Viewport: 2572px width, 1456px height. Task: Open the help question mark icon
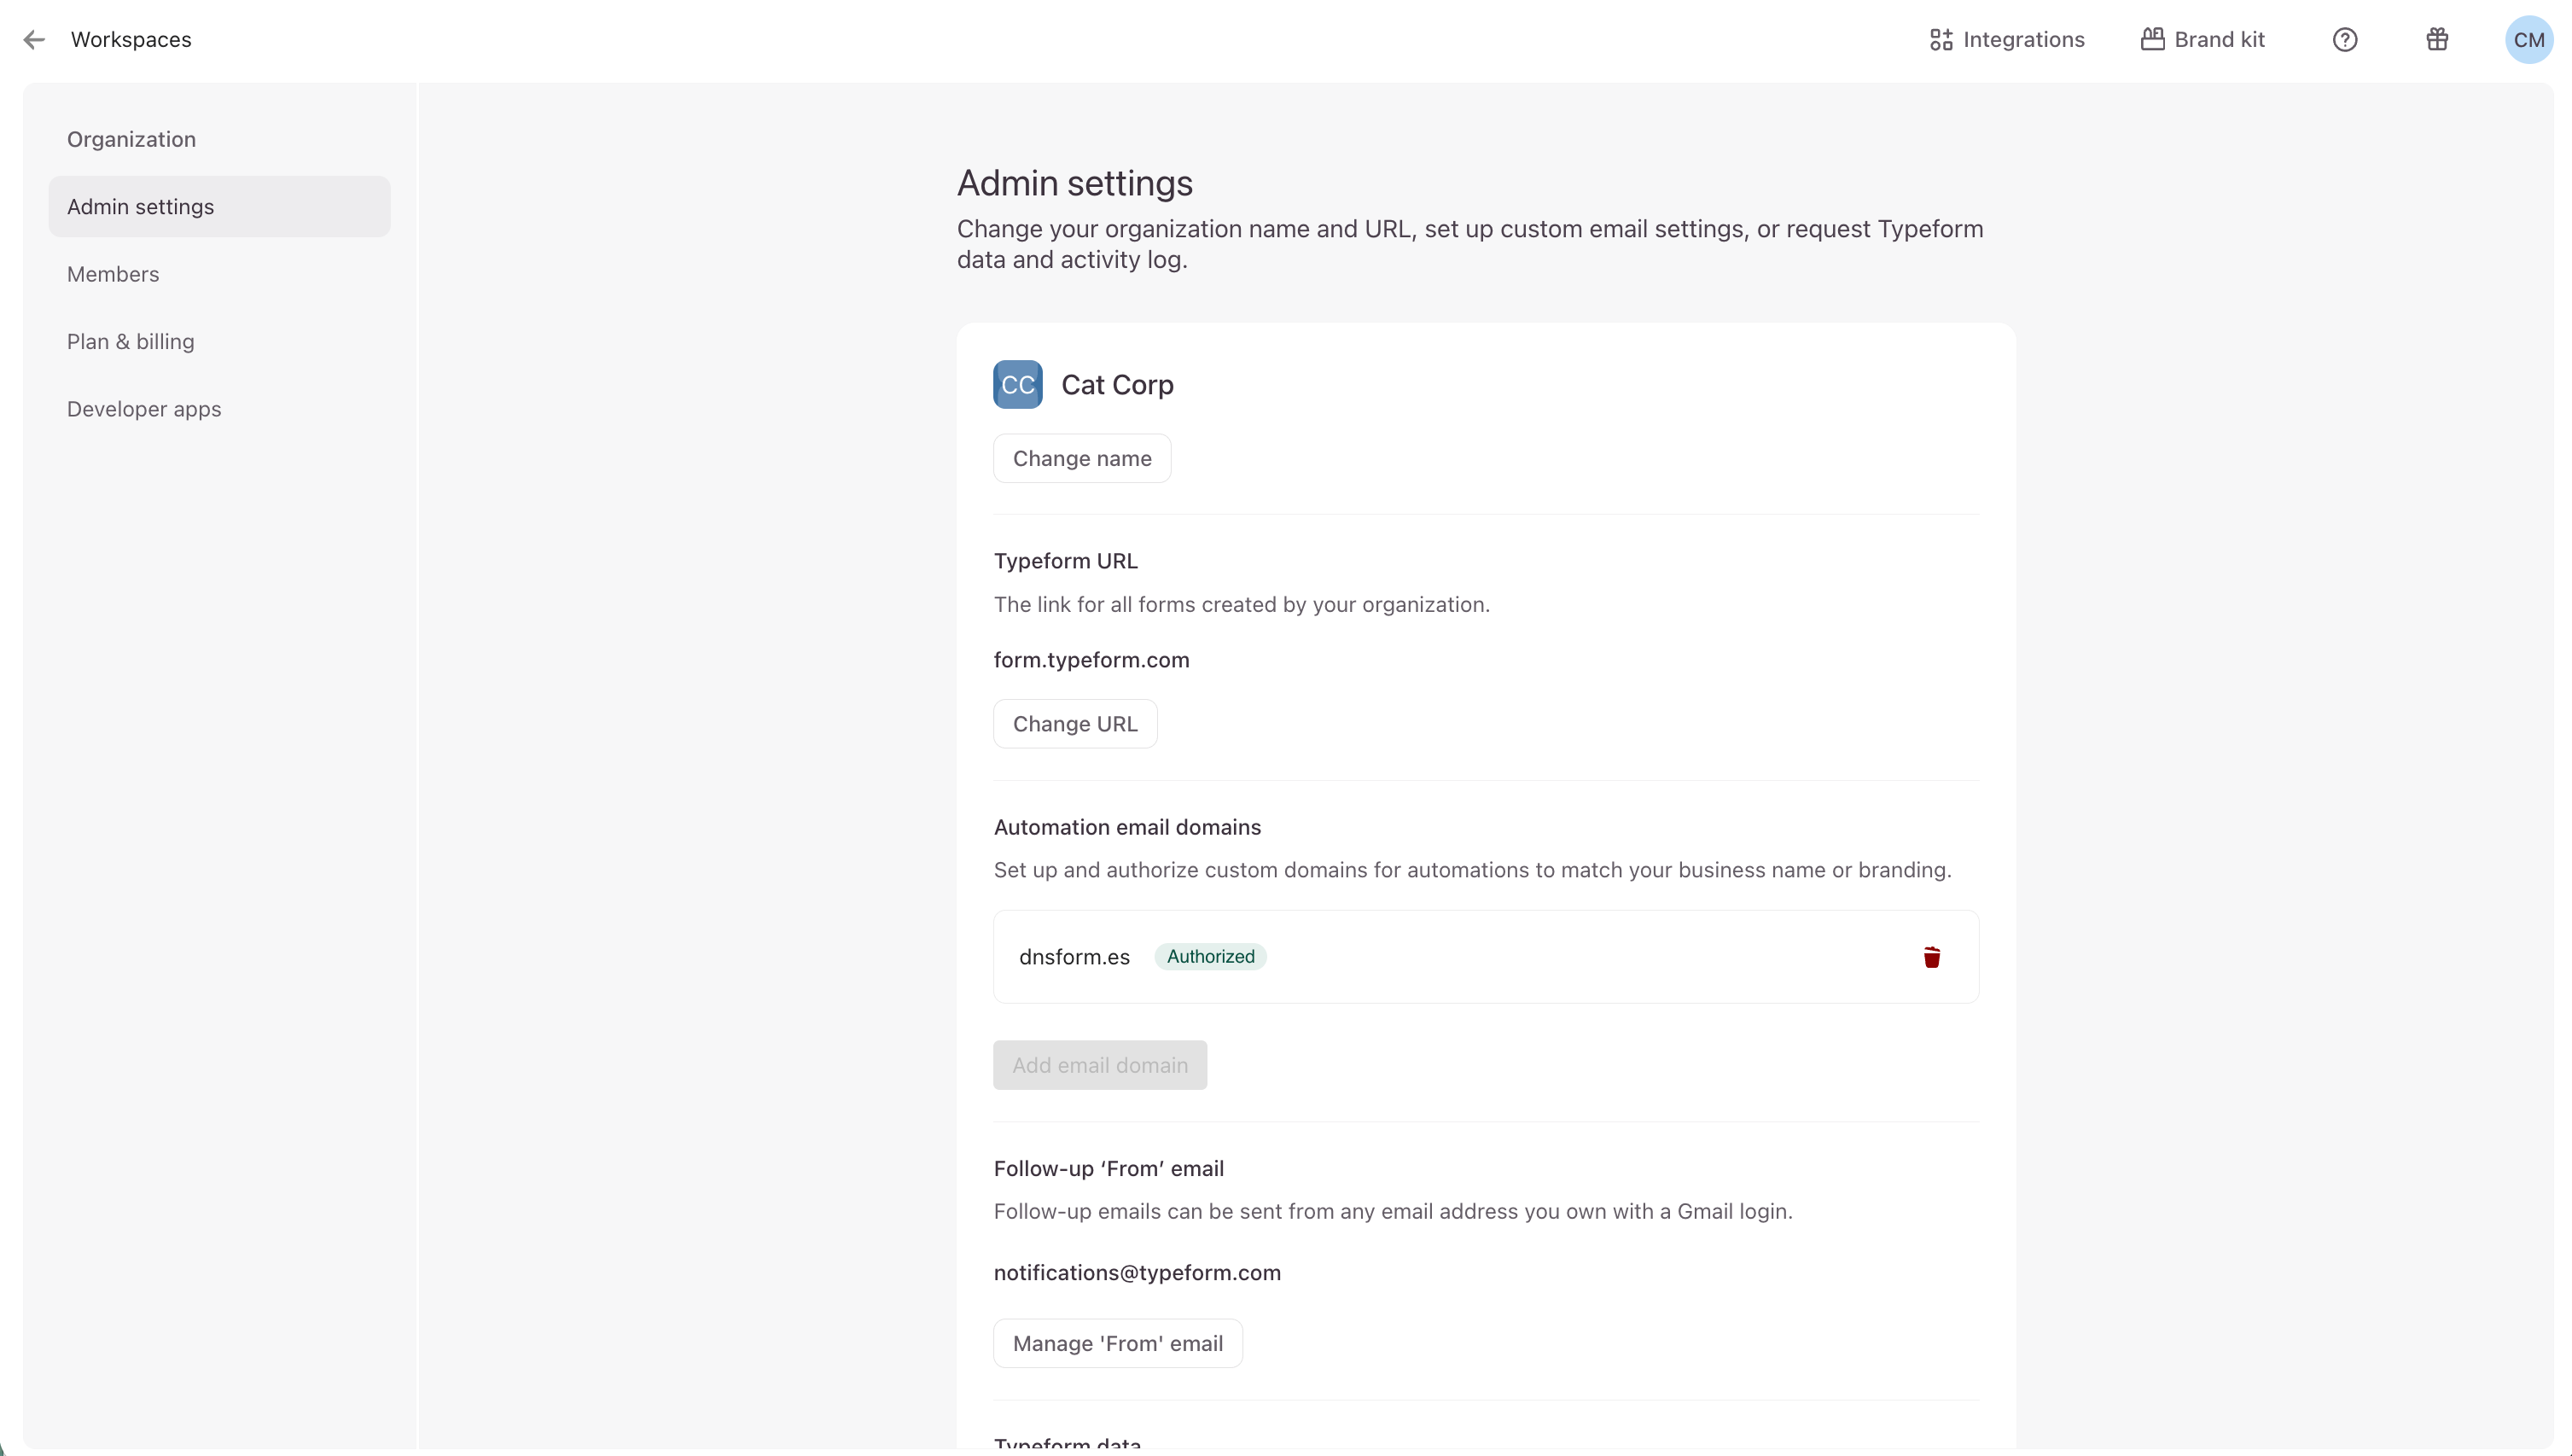pyautogui.click(x=2344, y=40)
